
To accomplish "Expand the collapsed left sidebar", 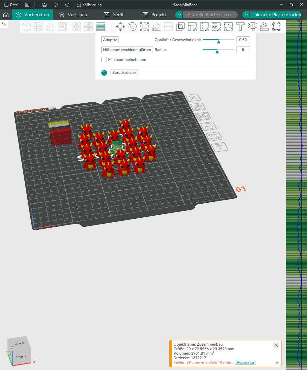I will click(x=4, y=24).
